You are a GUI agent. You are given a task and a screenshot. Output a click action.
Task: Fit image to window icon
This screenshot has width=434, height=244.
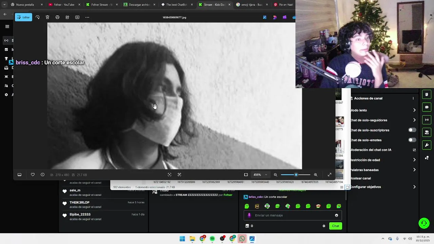pos(246,175)
